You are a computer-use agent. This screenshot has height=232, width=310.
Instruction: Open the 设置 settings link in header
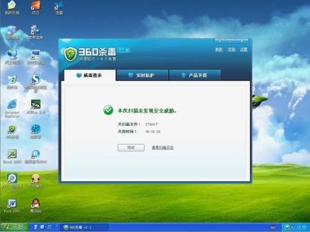[x=244, y=50]
